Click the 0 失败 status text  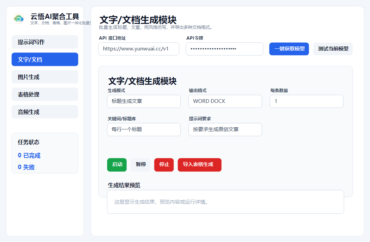point(26,167)
